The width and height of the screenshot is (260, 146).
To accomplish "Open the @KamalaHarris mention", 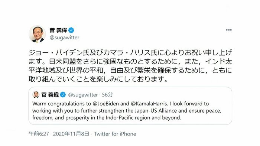I will 149,104.
